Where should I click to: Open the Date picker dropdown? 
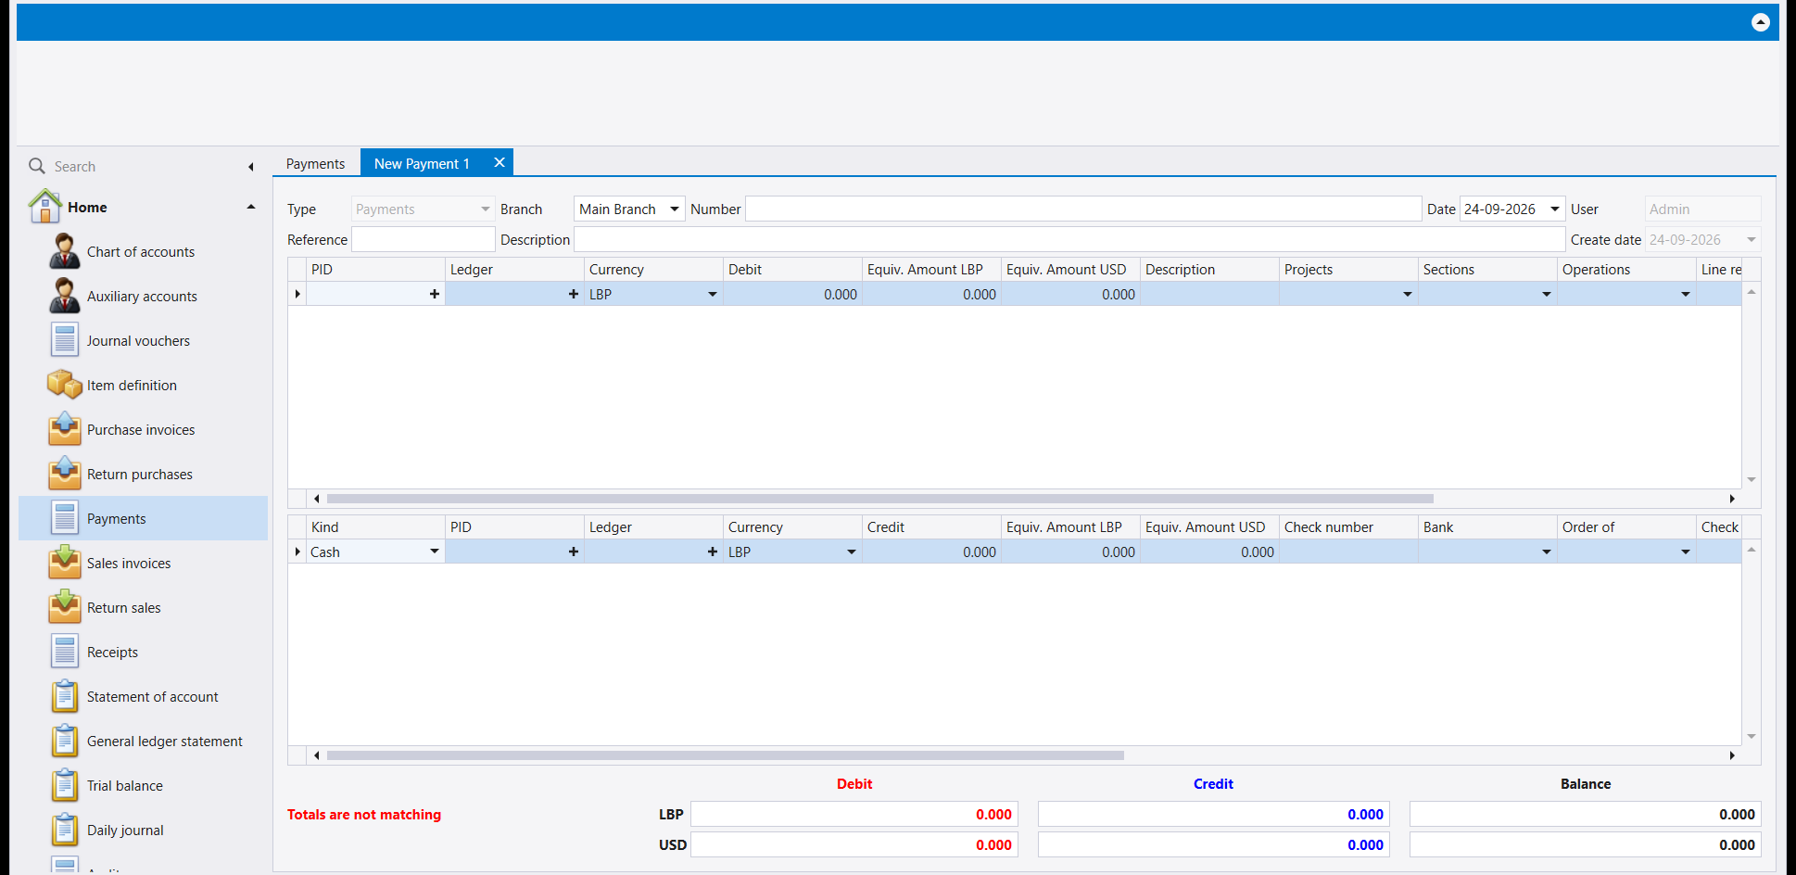click(x=1555, y=209)
